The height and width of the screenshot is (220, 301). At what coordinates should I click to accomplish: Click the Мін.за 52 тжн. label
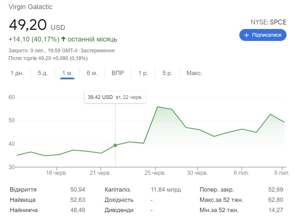(219, 210)
